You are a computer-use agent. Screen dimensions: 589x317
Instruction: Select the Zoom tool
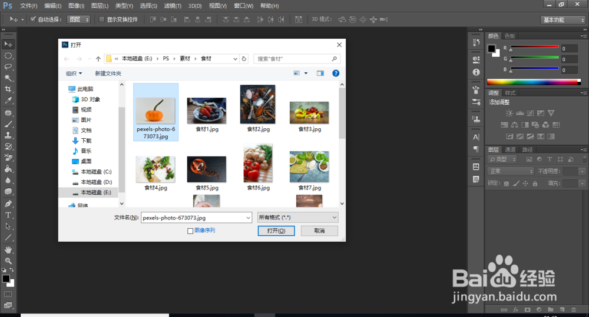click(x=8, y=261)
